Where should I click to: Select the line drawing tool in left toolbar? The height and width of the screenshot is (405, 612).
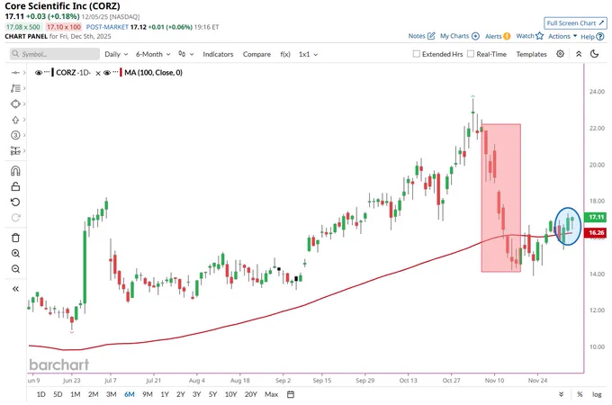15,73
